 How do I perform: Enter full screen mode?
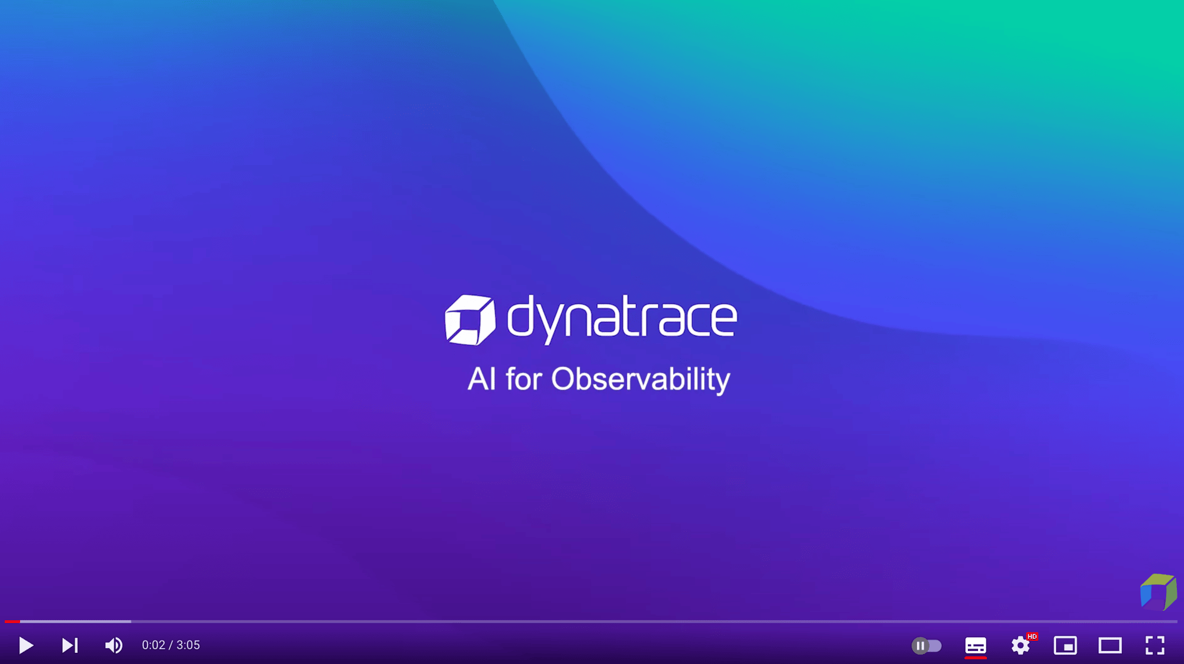[x=1154, y=645]
